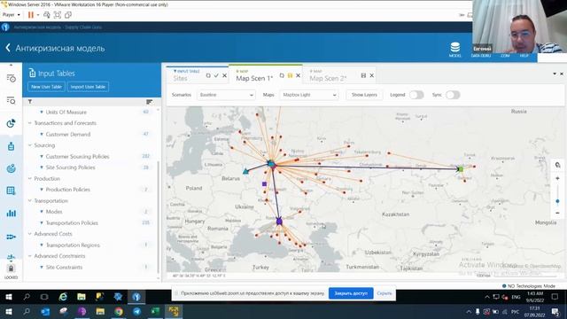Zoom out the map with minus button
The height and width of the screenshot is (319, 567).
tap(557, 213)
